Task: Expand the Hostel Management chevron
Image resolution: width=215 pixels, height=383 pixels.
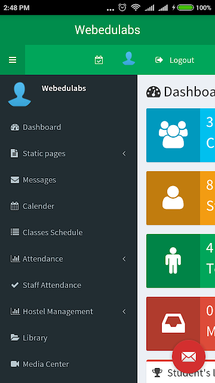Action: (124, 311)
